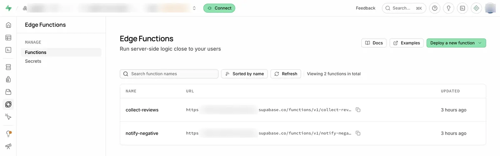Open the Table Editor sidebar icon
Image resolution: width=500 pixels, height=156 pixels.
pyautogui.click(x=8, y=37)
